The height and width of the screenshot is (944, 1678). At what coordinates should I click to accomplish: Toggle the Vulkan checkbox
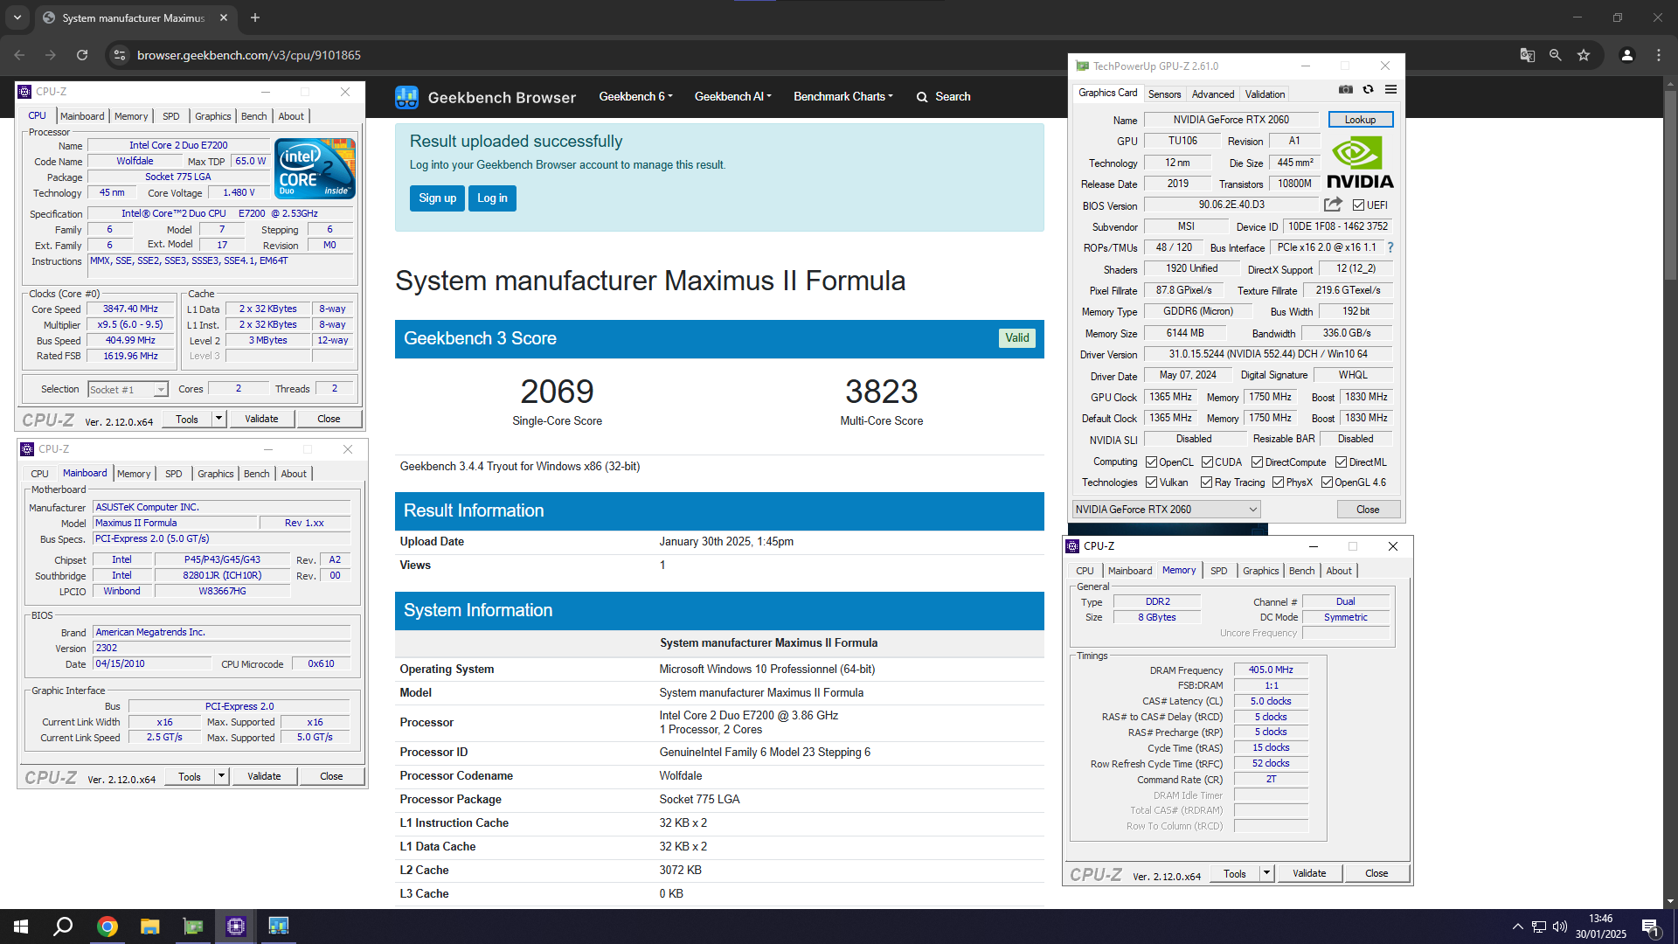point(1151,482)
